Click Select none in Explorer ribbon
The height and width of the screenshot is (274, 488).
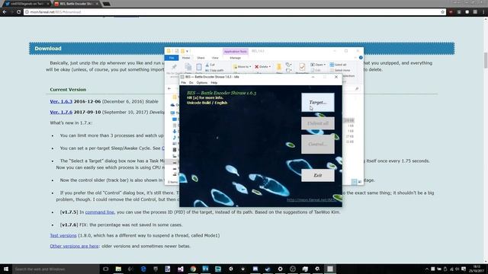[340, 70]
